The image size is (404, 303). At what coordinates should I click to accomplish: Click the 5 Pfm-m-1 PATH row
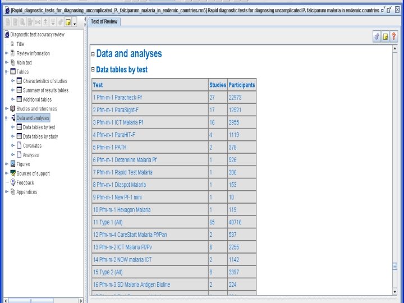[x=174, y=148]
